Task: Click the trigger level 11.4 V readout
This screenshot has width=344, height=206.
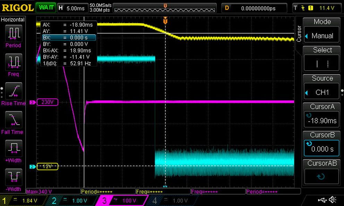Action: click(x=327, y=8)
